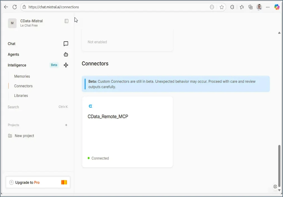This screenshot has height=197, width=283.
Task: Click the scrollbar down arrow
Action: (x=279, y=190)
